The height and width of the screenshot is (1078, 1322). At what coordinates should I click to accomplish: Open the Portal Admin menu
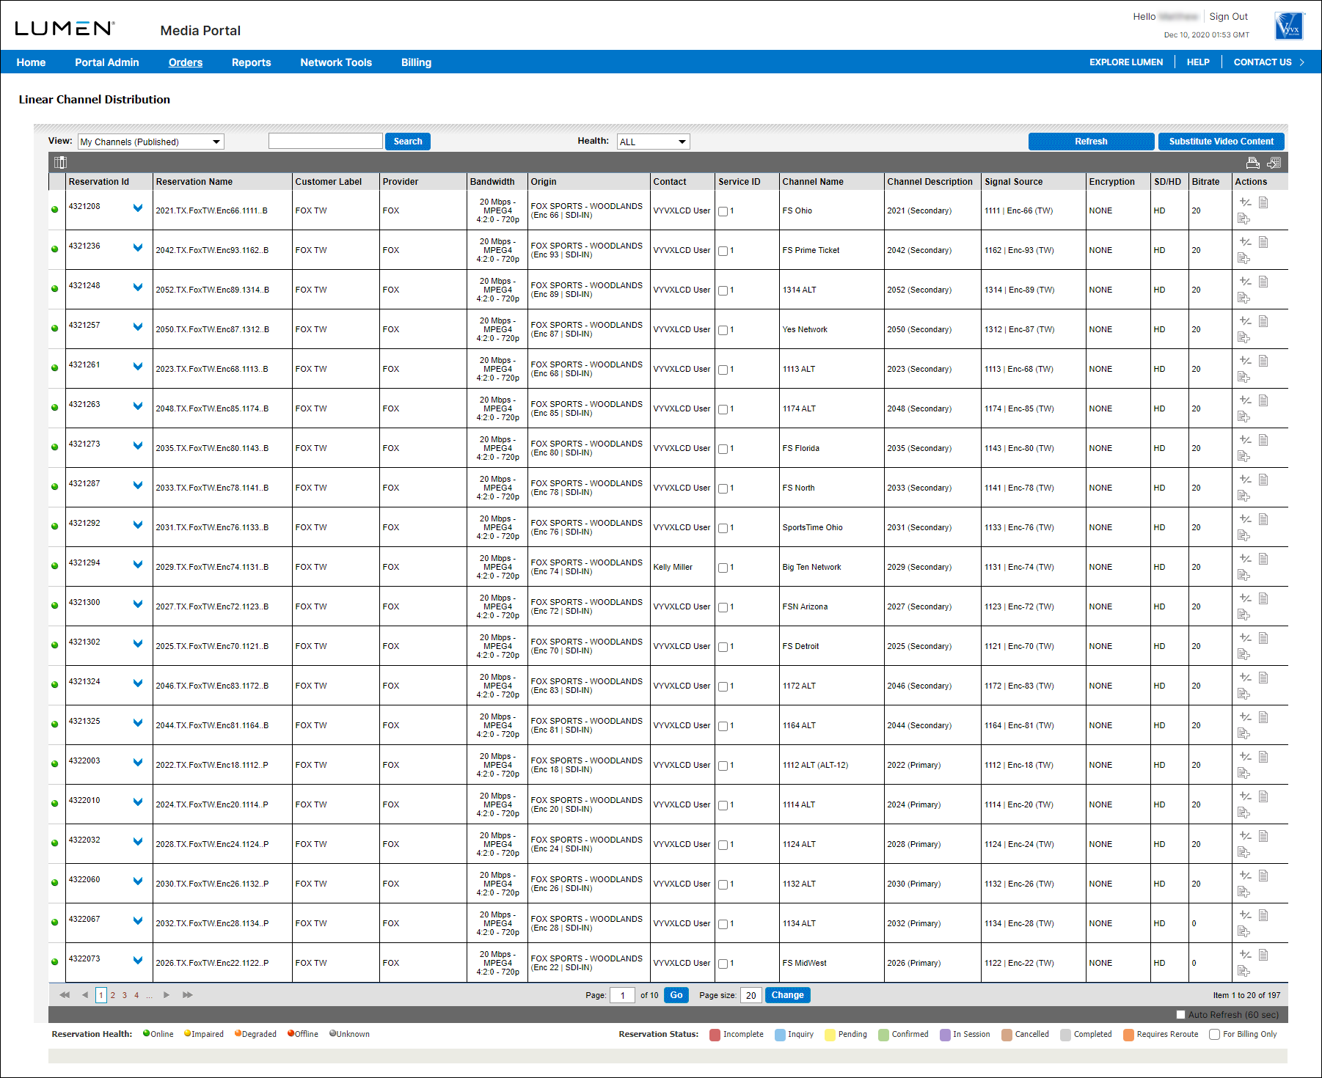click(107, 62)
